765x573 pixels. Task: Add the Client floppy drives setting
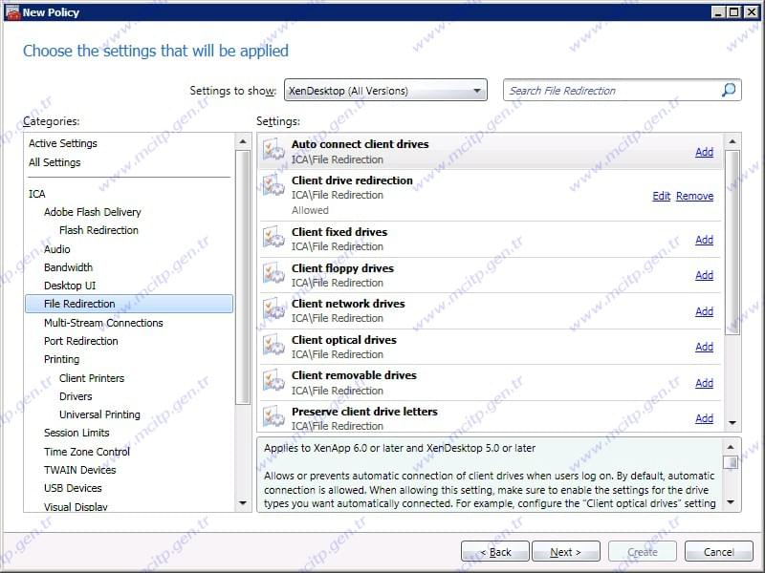(704, 275)
